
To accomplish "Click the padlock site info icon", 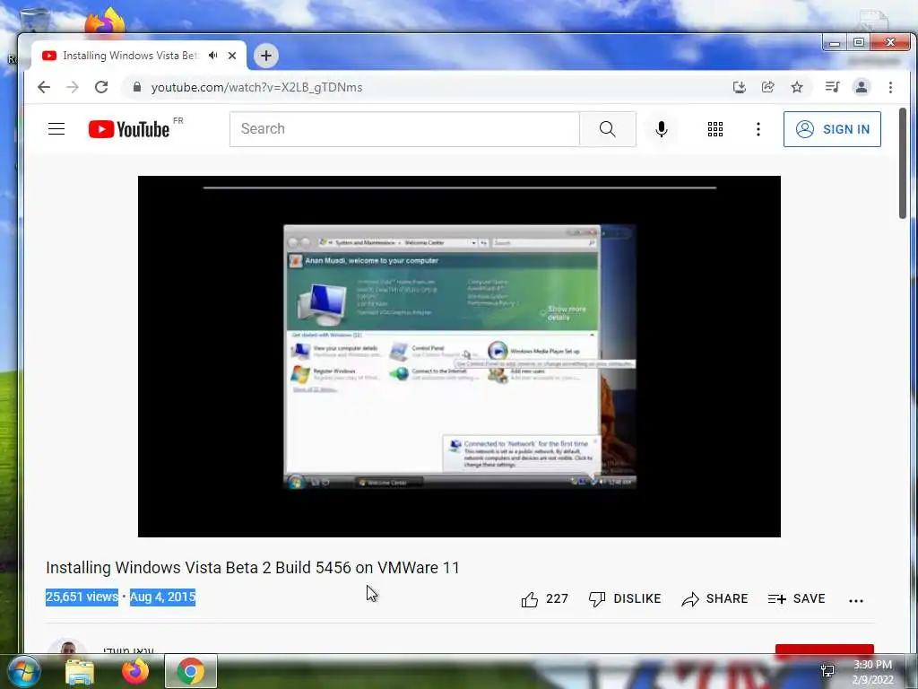I will tap(137, 87).
